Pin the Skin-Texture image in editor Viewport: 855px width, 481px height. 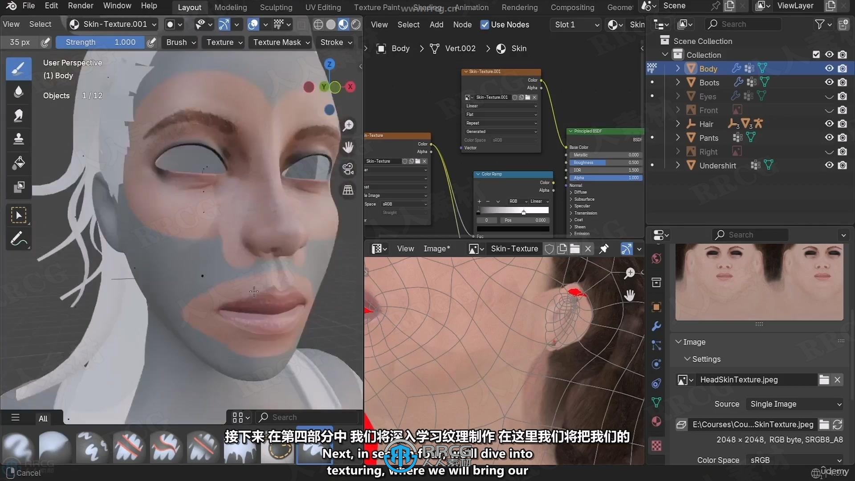[604, 249]
